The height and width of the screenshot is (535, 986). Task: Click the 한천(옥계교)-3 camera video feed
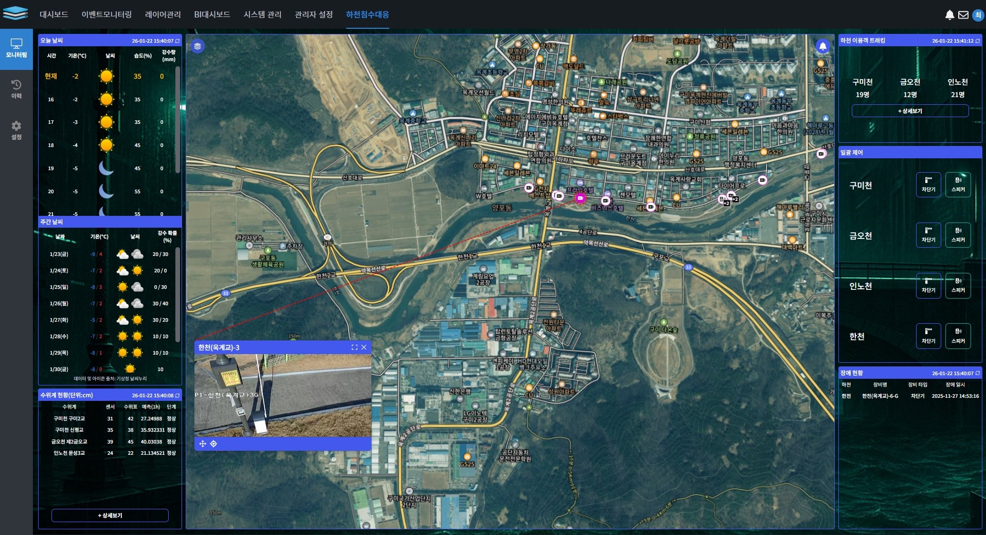282,395
